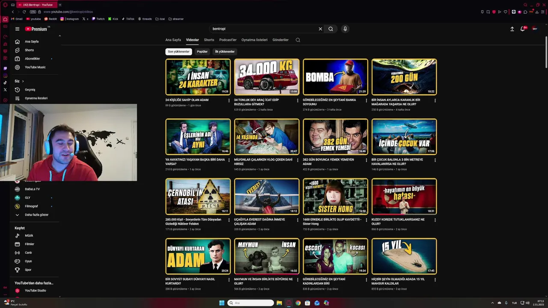The height and width of the screenshot is (308, 548).
Task: Open Chrome from the taskbar
Action: (298, 303)
